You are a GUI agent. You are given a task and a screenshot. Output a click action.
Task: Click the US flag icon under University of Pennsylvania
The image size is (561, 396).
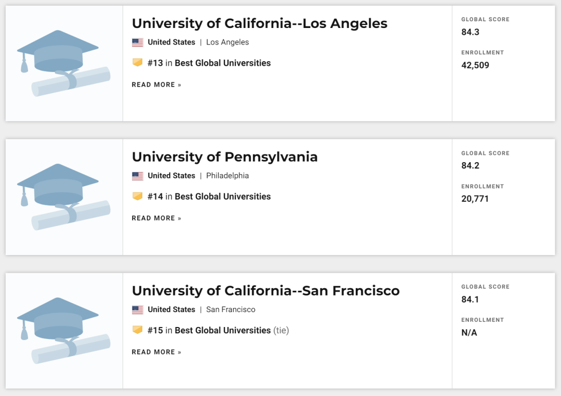point(138,176)
